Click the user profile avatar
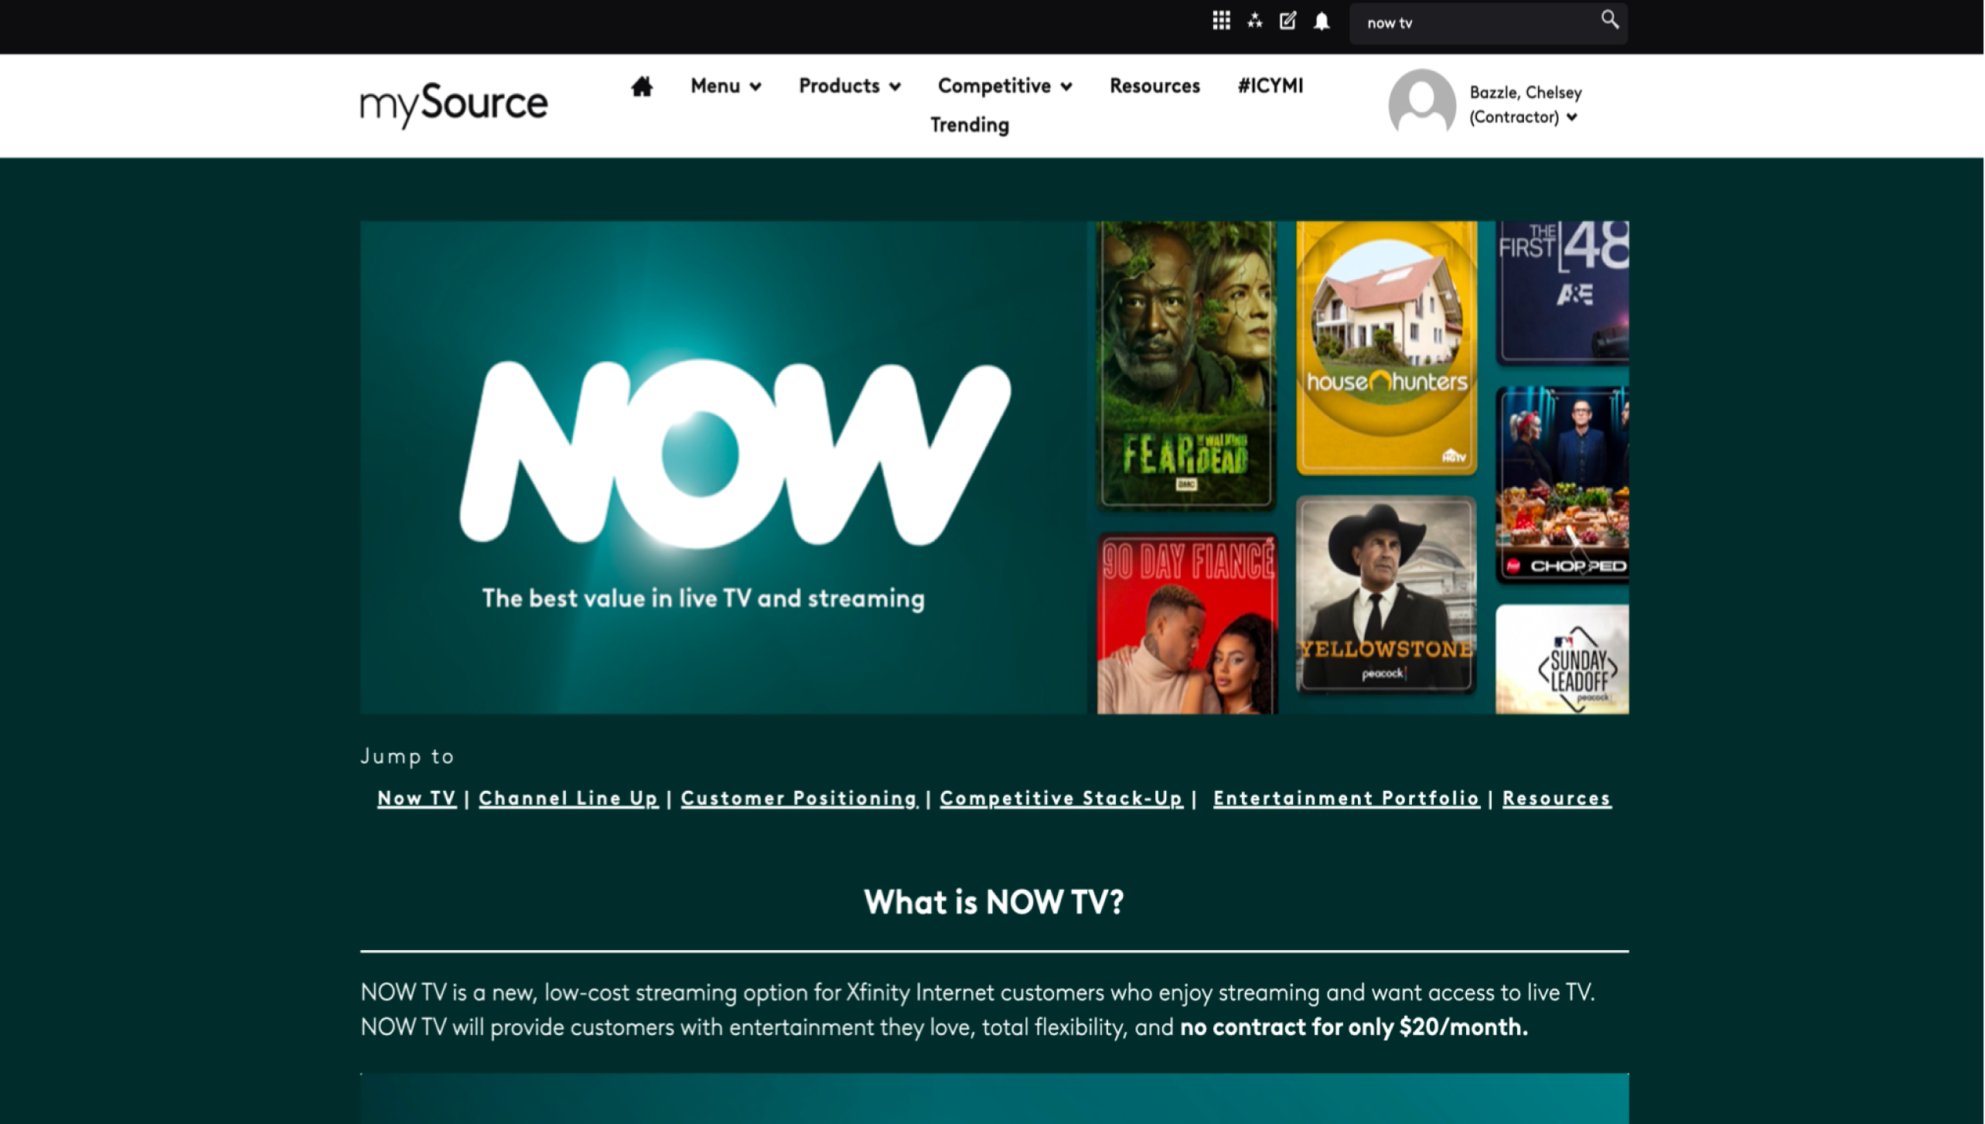Screen dimensions: 1985x1124 pyautogui.click(x=1422, y=103)
